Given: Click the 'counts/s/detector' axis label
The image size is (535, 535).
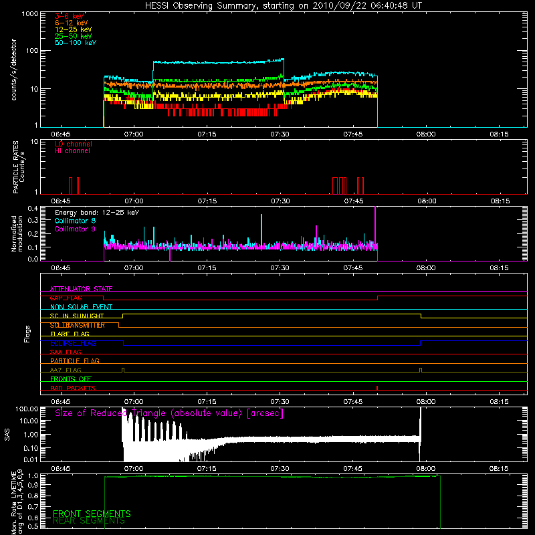Looking at the screenshot, I should (x=14, y=70).
